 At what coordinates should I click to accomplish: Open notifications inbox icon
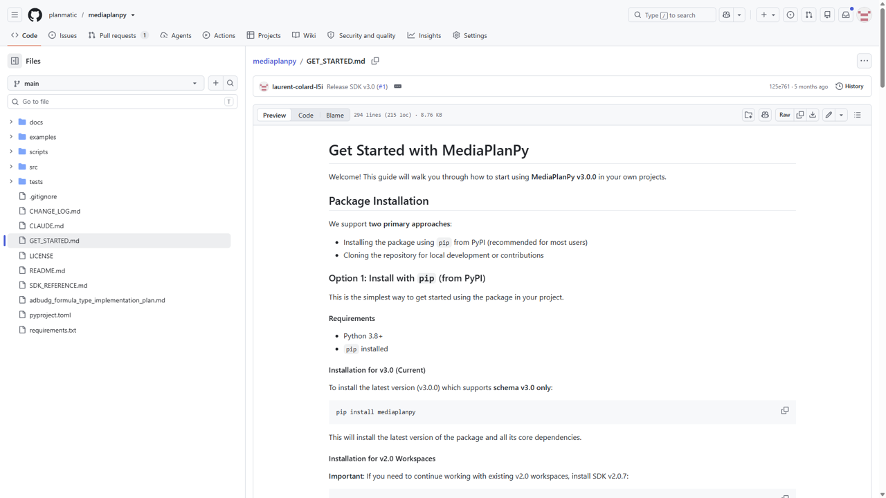(846, 15)
